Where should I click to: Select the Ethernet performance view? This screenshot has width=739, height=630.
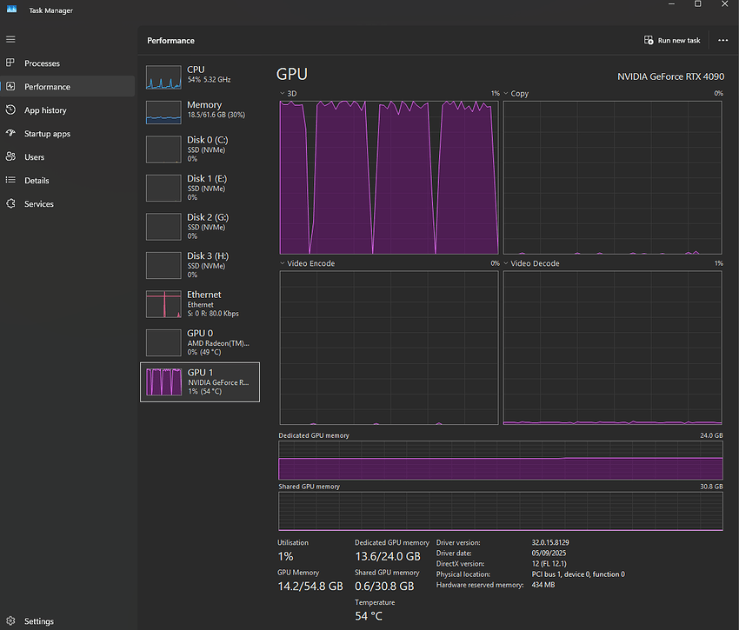pos(200,303)
